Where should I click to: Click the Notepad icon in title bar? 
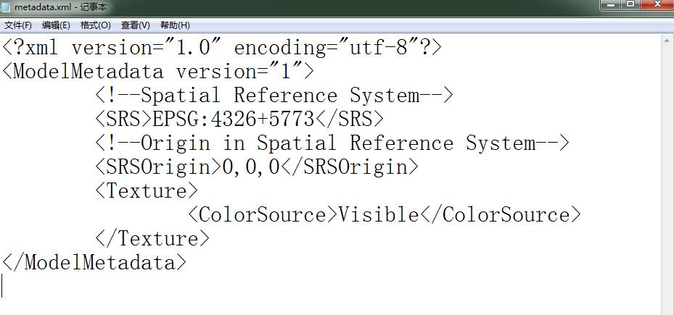6,7
